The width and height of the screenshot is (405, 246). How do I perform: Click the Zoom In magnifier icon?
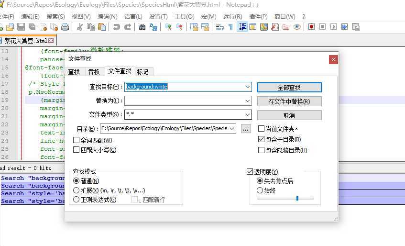tap(168, 27)
